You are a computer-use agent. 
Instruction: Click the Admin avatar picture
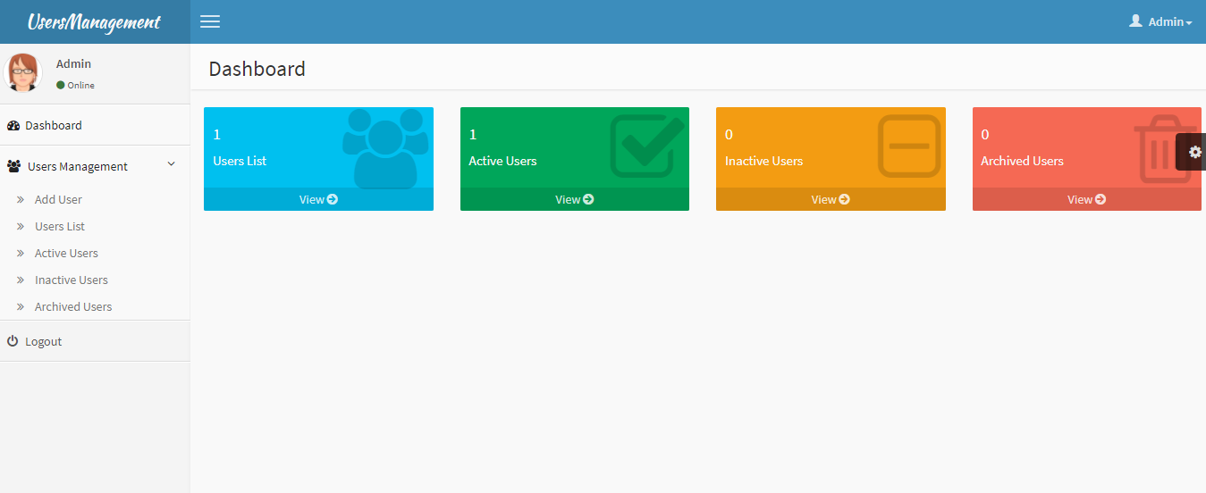23,73
